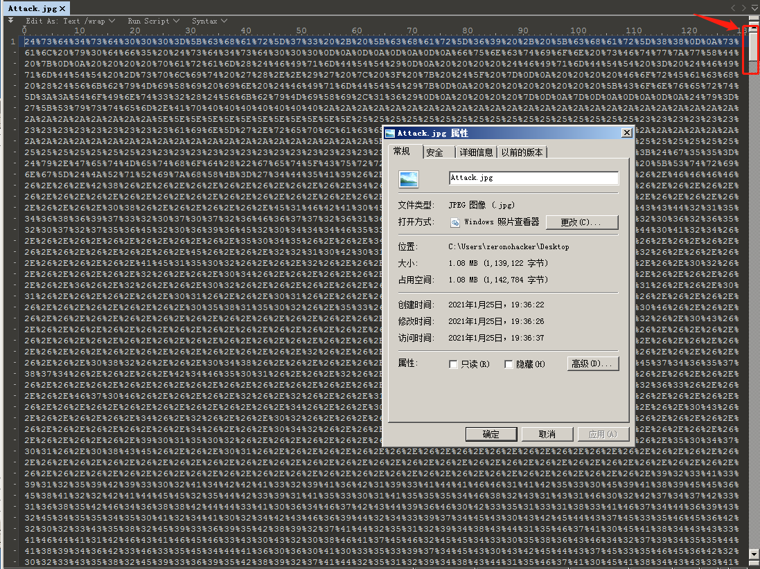Open the tab list down-triangle menu
The width and height of the screenshot is (760, 569).
[x=754, y=8]
